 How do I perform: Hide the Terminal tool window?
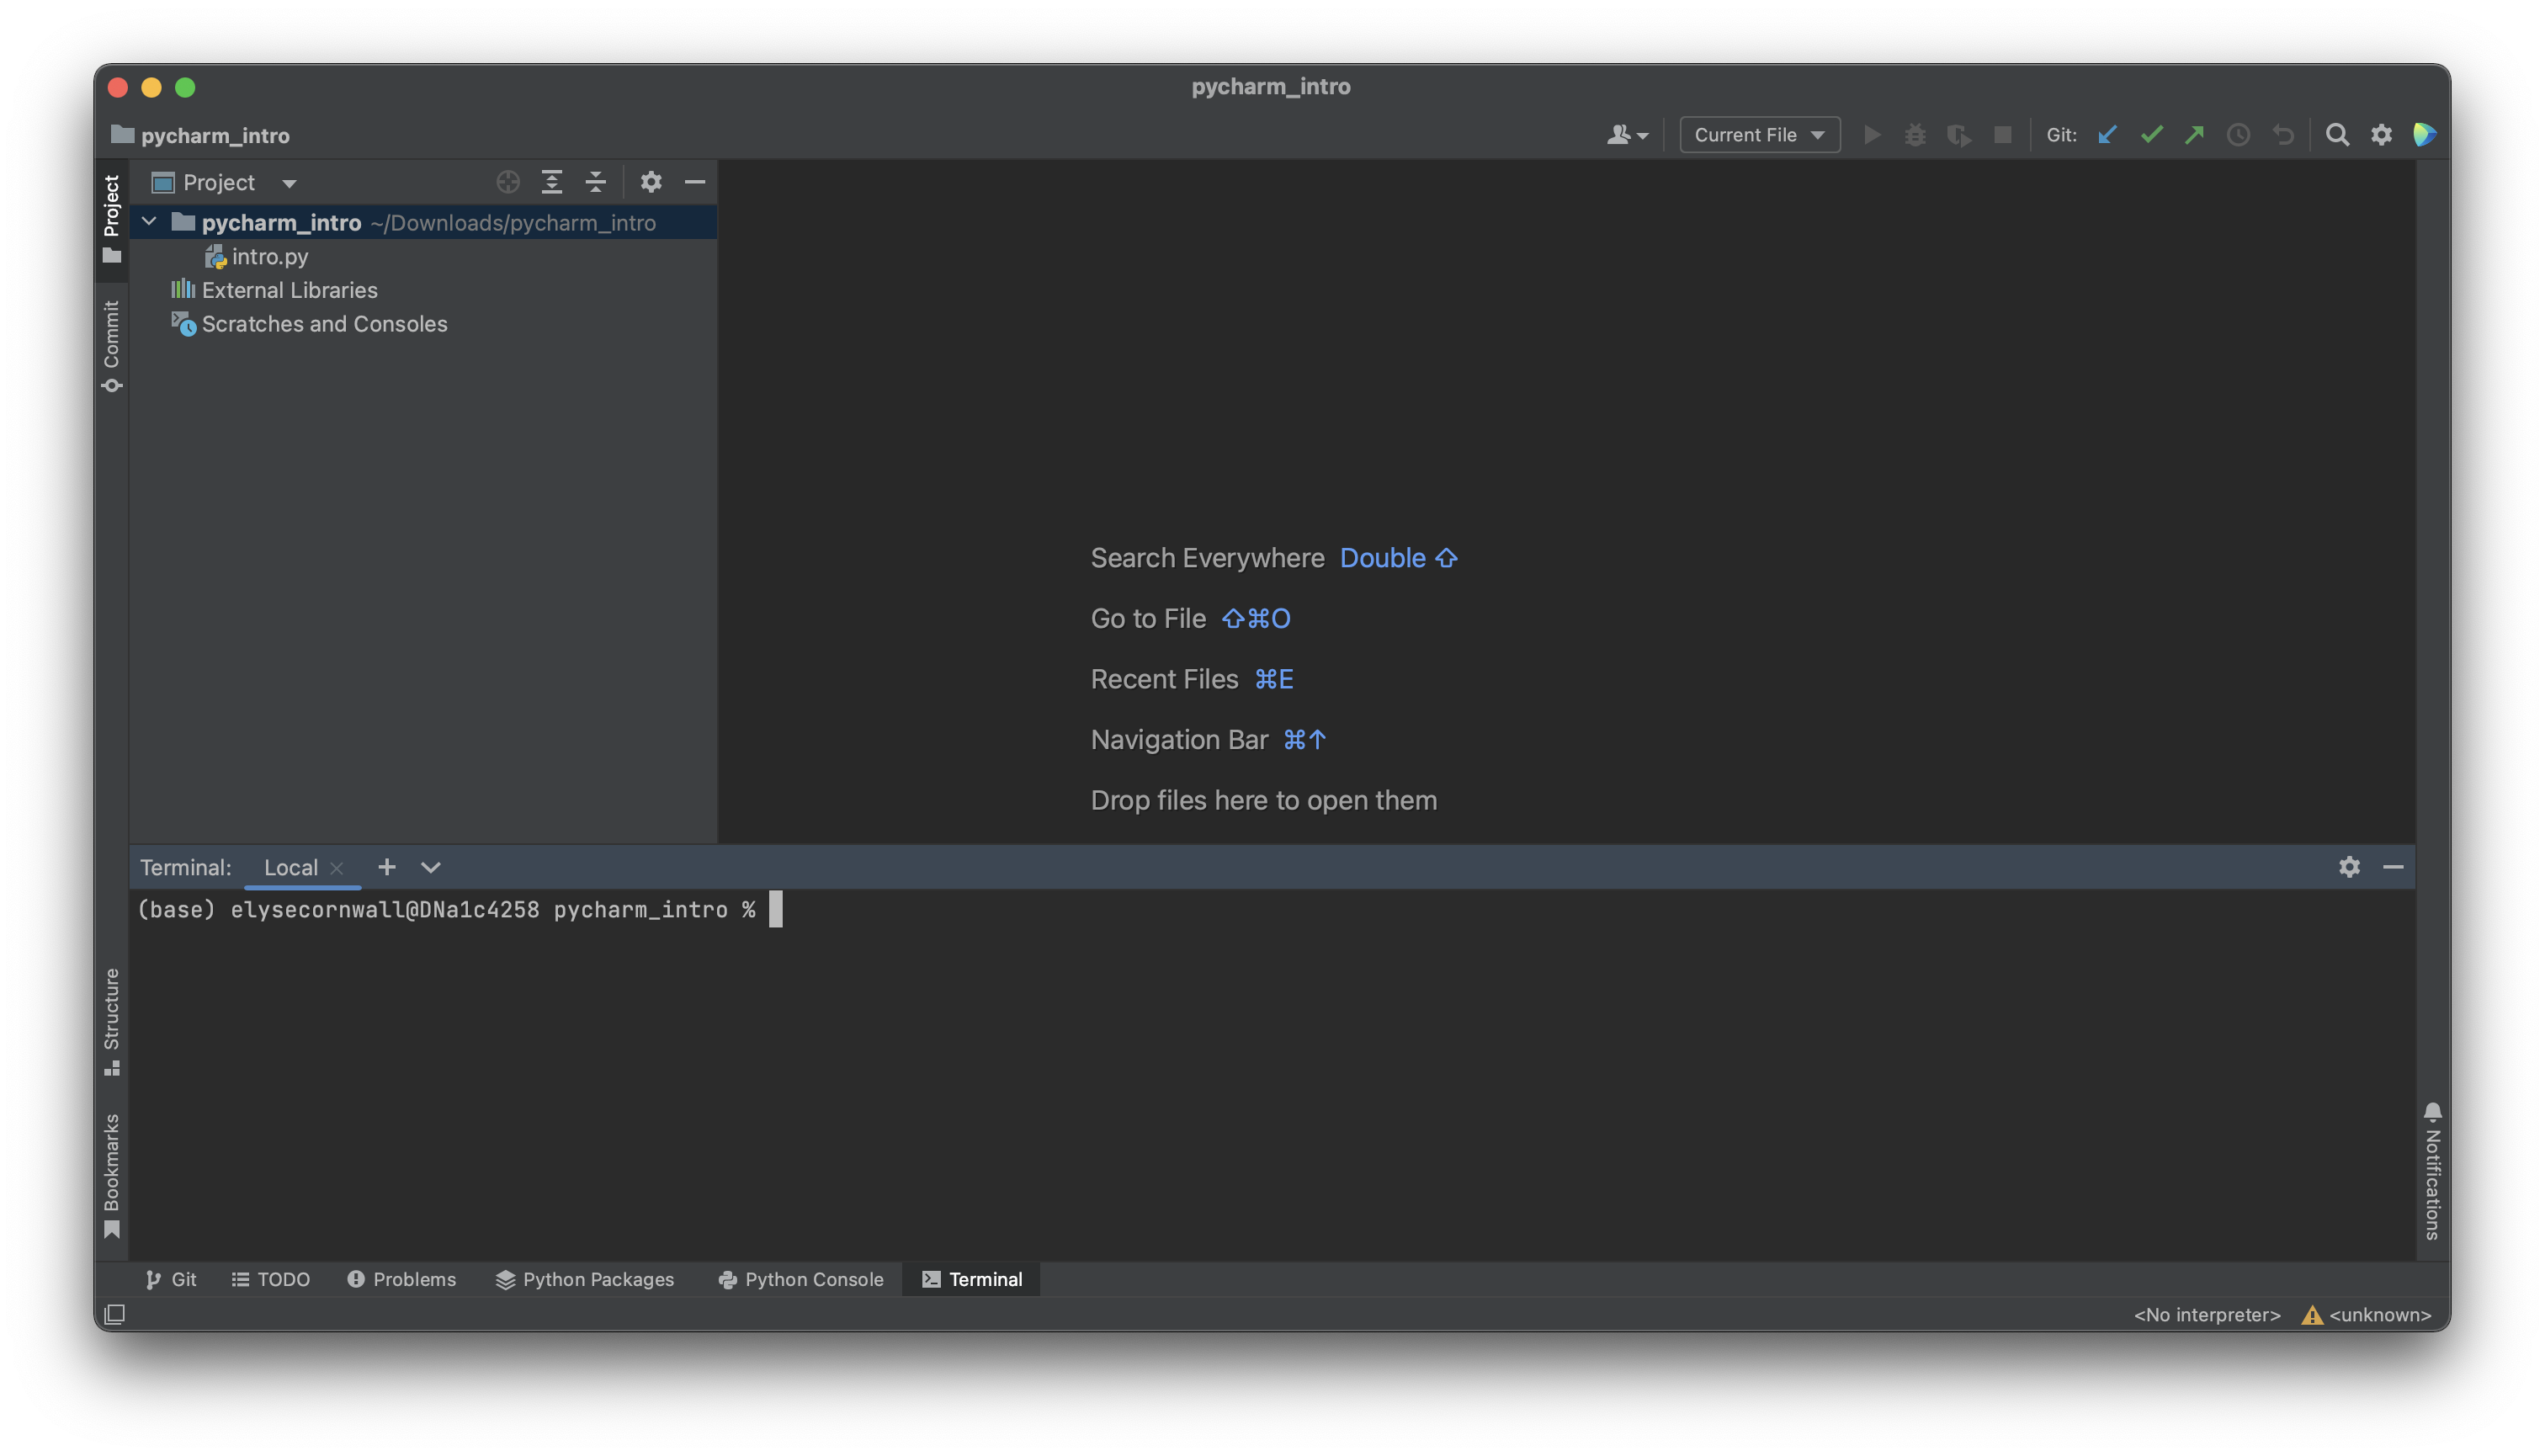coord(2393,867)
